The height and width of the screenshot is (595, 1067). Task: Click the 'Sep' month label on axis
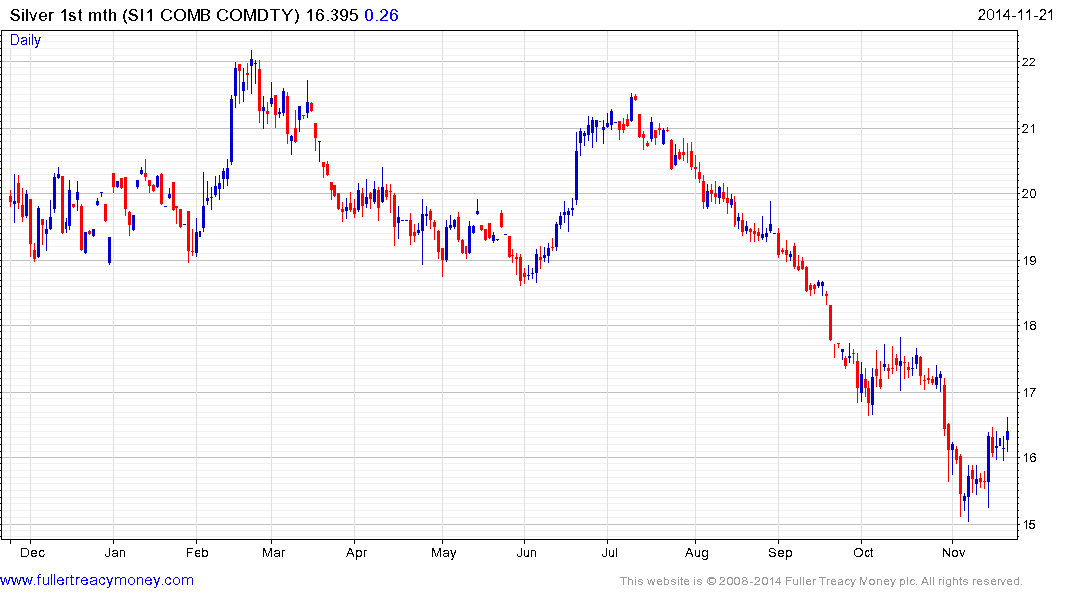780,552
